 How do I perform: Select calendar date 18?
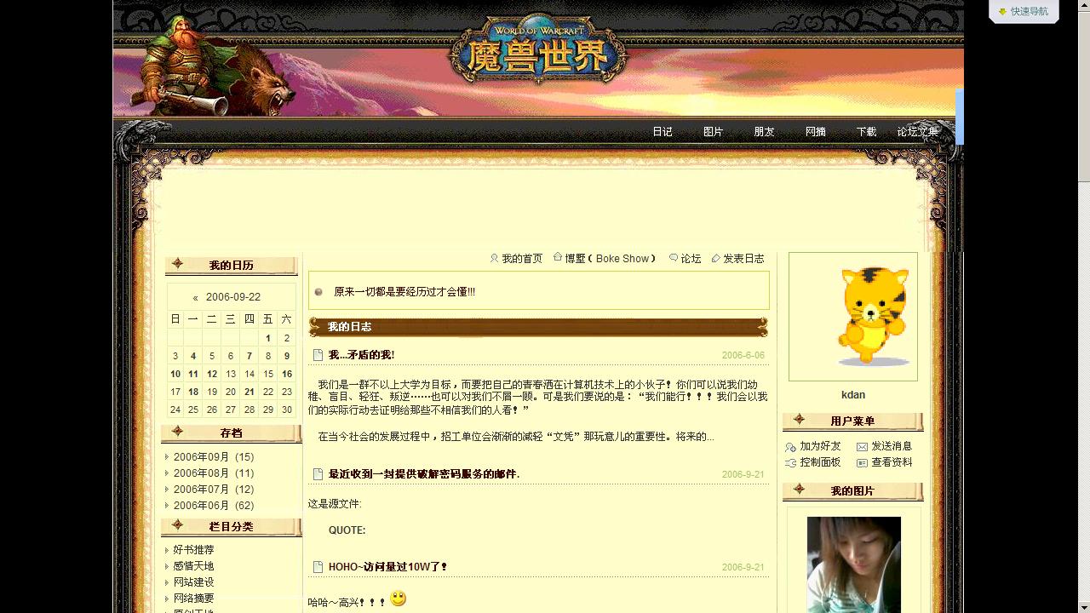pos(193,392)
